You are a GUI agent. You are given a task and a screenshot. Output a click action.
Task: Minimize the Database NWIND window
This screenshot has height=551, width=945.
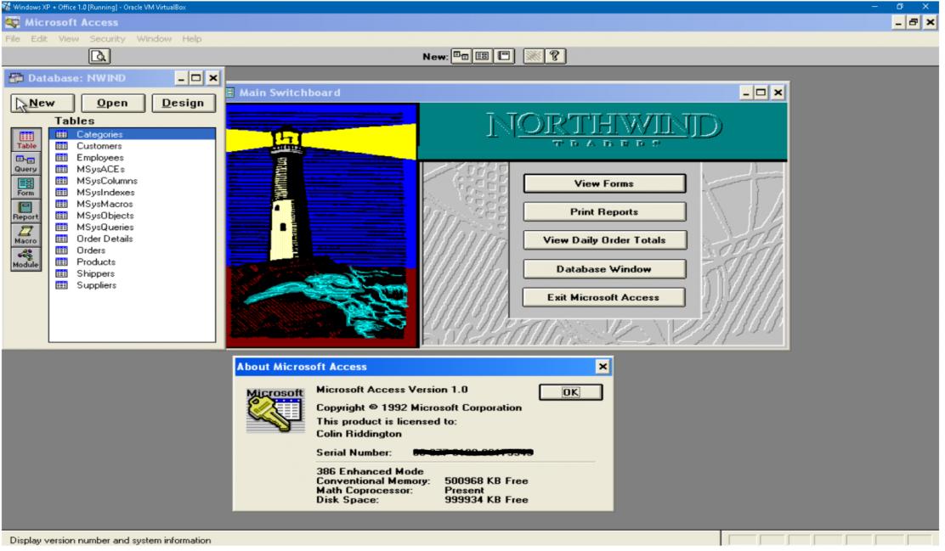(181, 78)
